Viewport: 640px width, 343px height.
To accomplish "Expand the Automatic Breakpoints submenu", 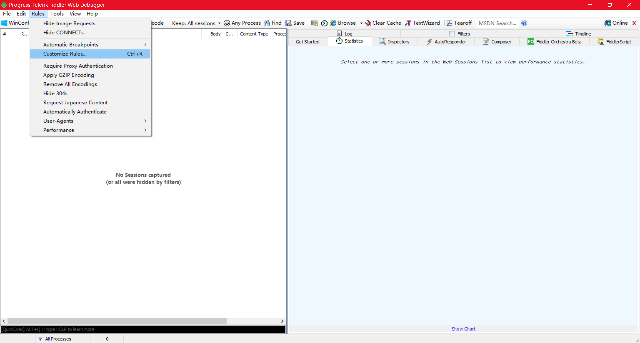I will (90, 45).
